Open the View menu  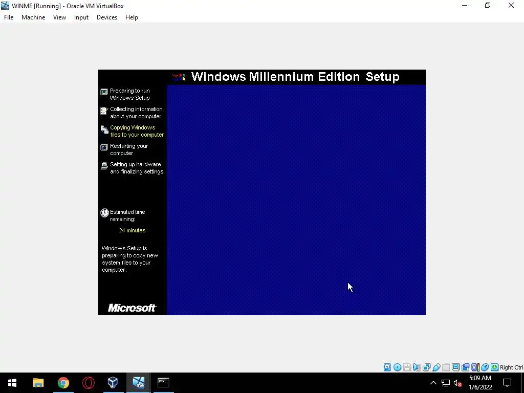tap(59, 17)
